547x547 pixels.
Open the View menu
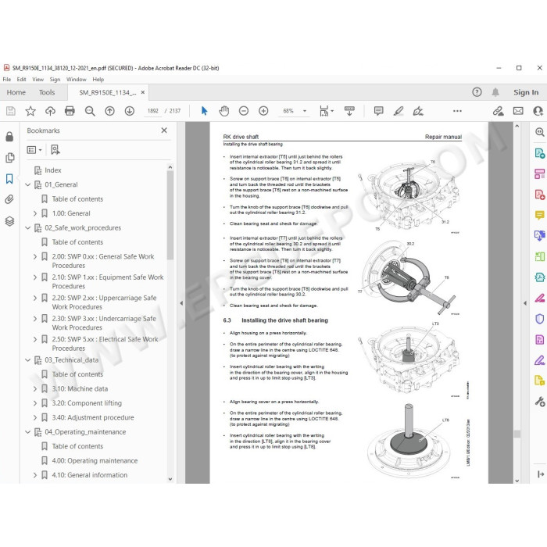click(38, 80)
